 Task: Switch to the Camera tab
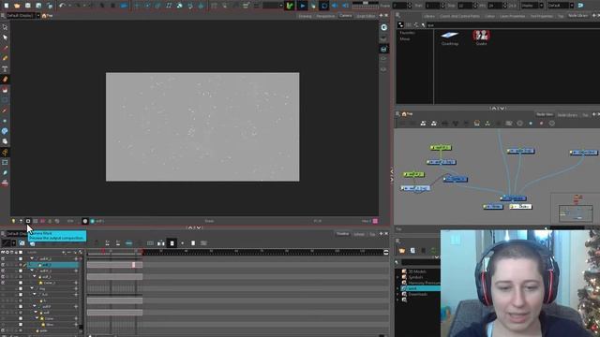(346, 16)
